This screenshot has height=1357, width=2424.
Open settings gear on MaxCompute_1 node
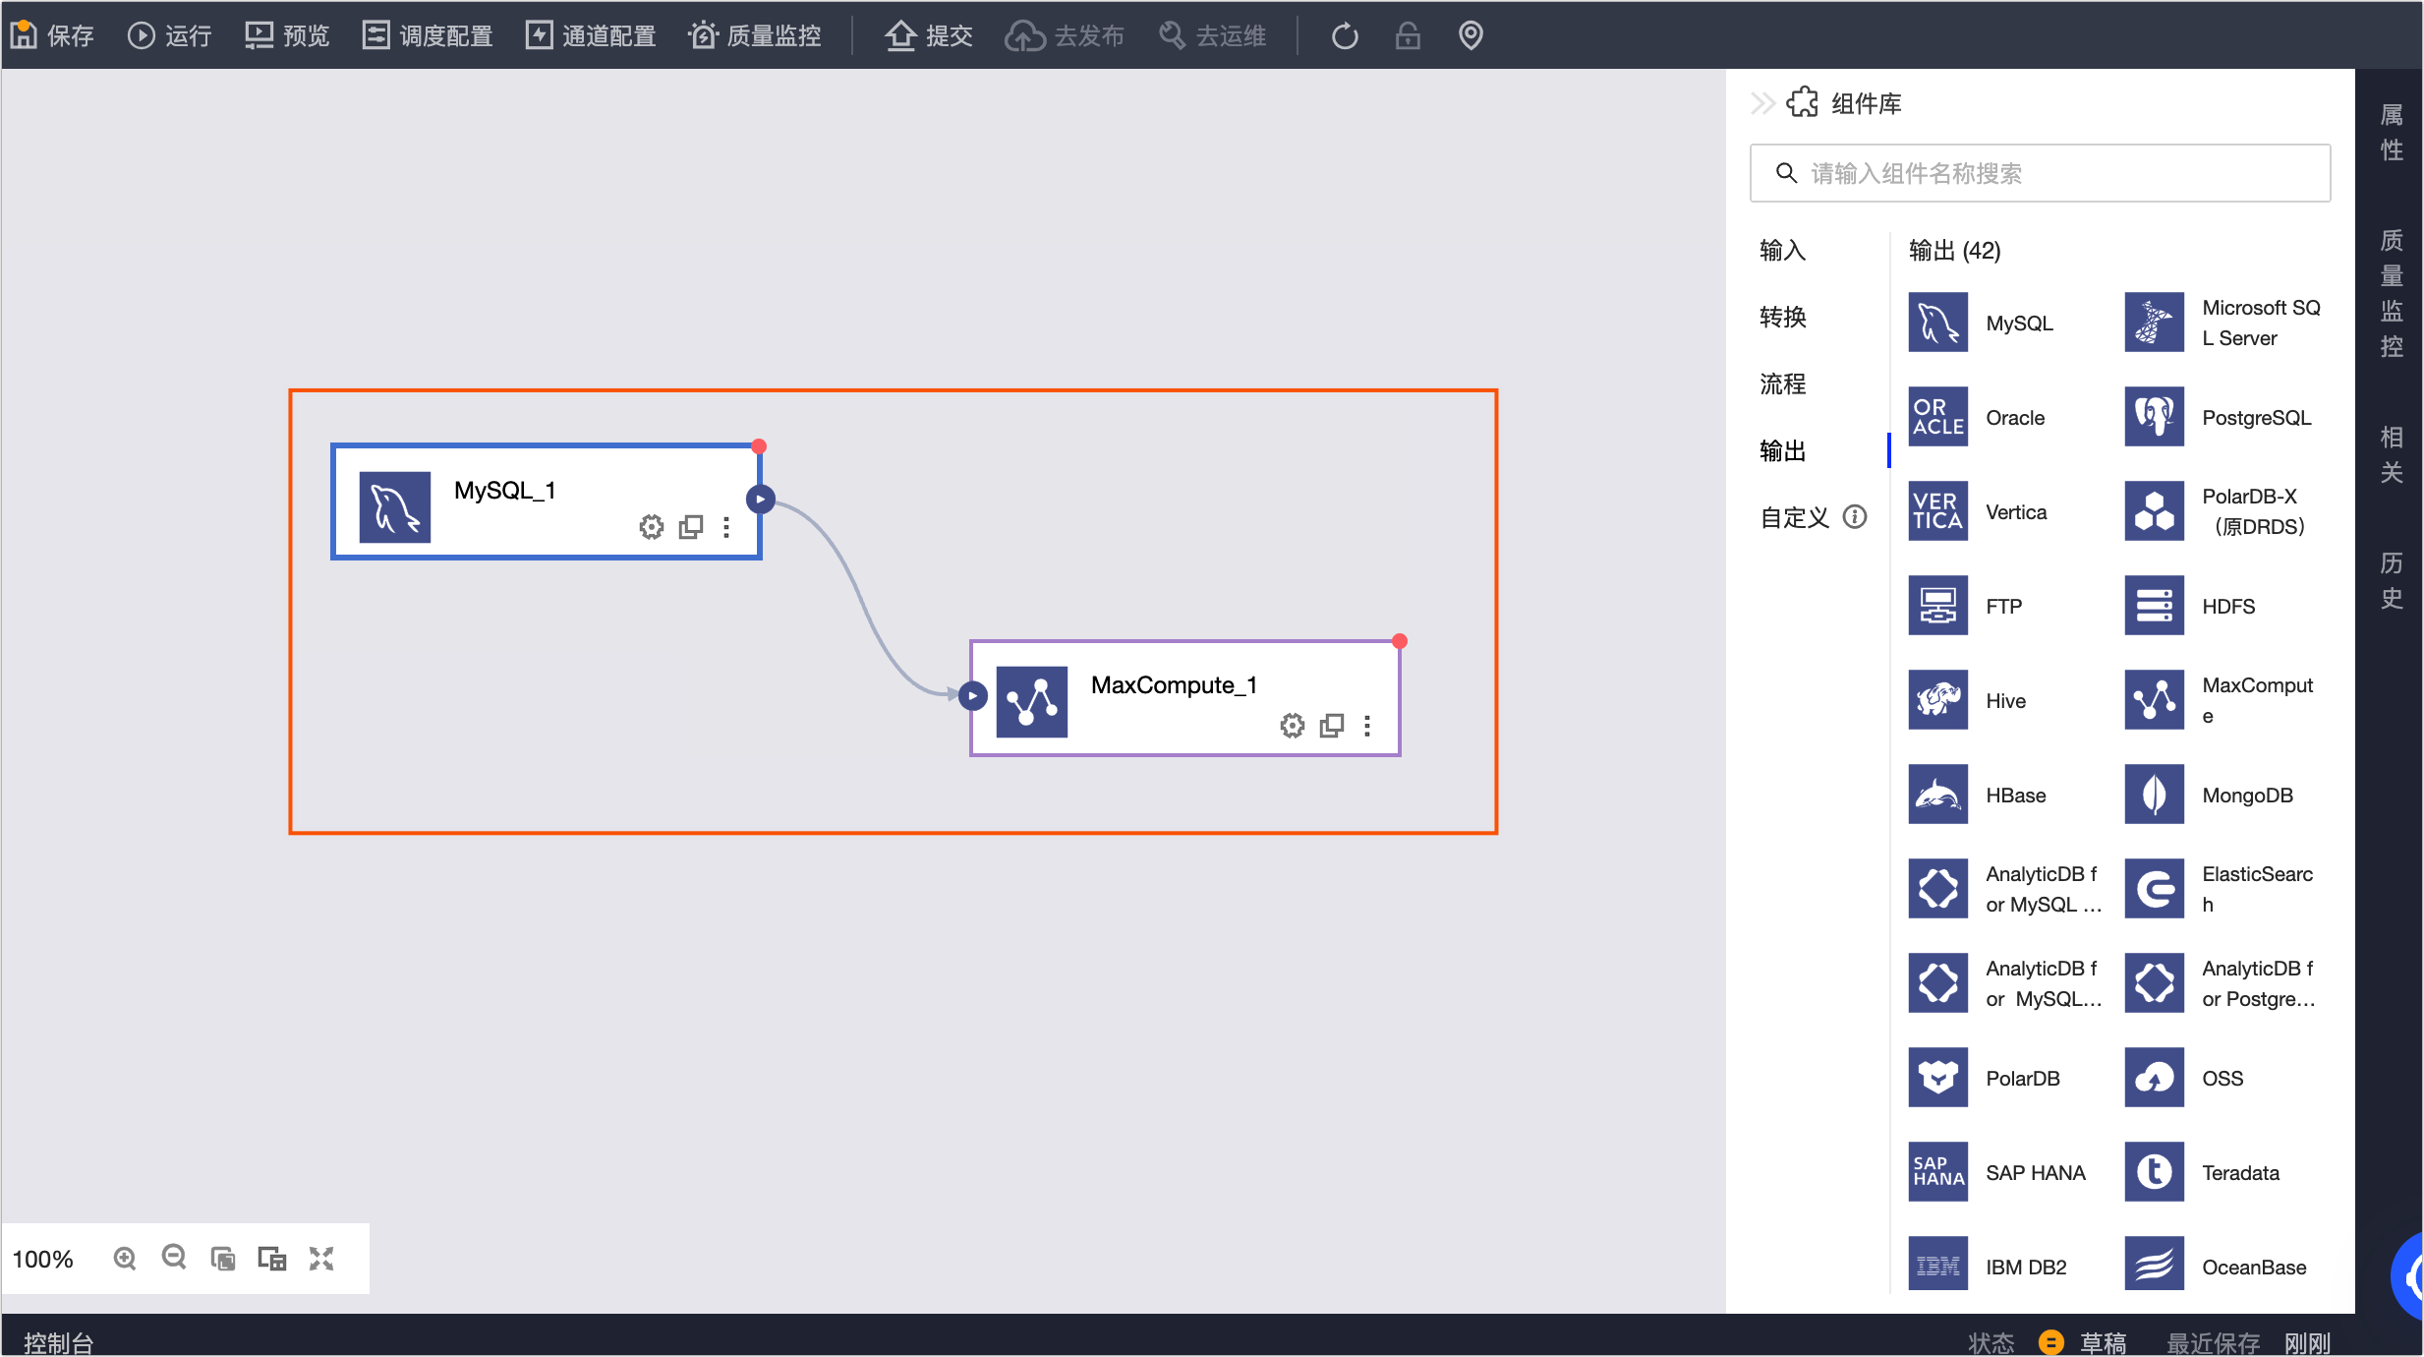[1292, 726]
